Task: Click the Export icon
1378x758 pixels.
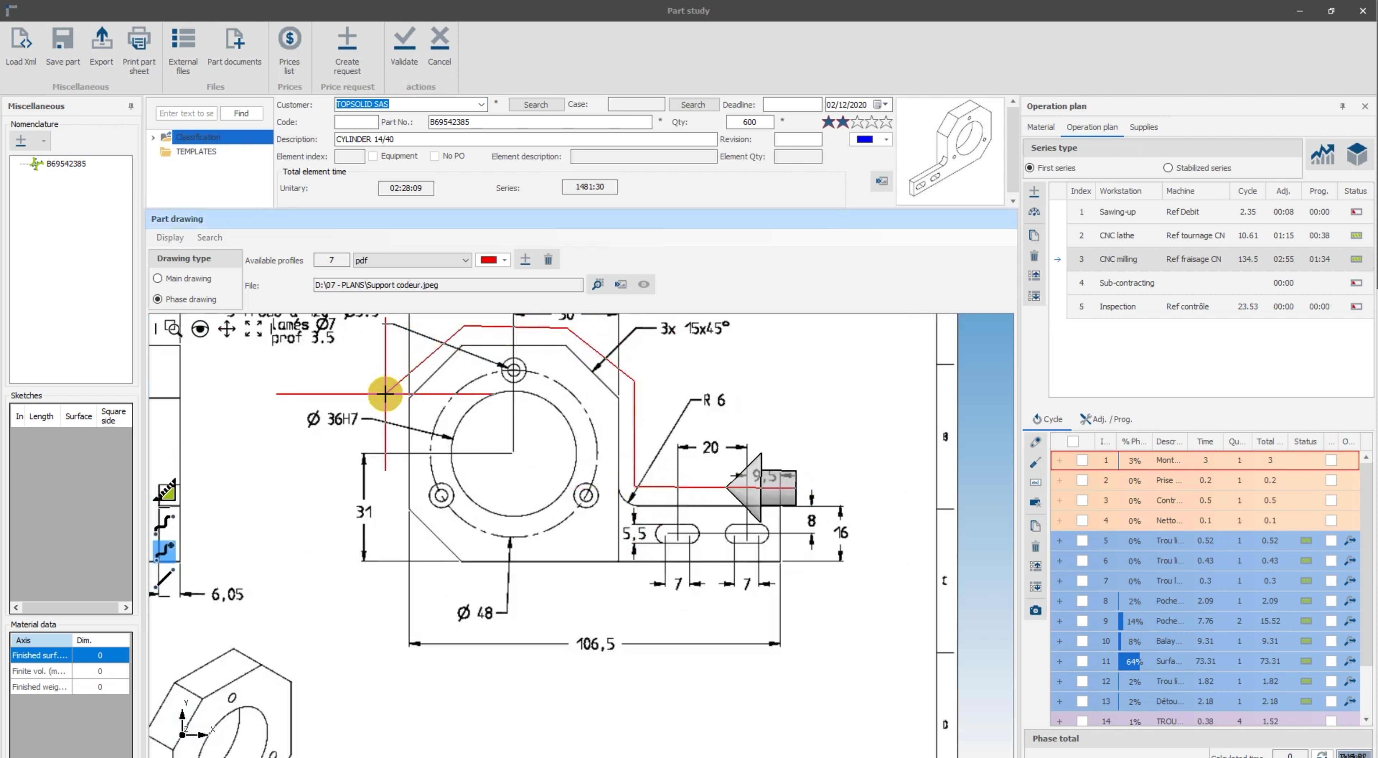Action: pos(101,38)
